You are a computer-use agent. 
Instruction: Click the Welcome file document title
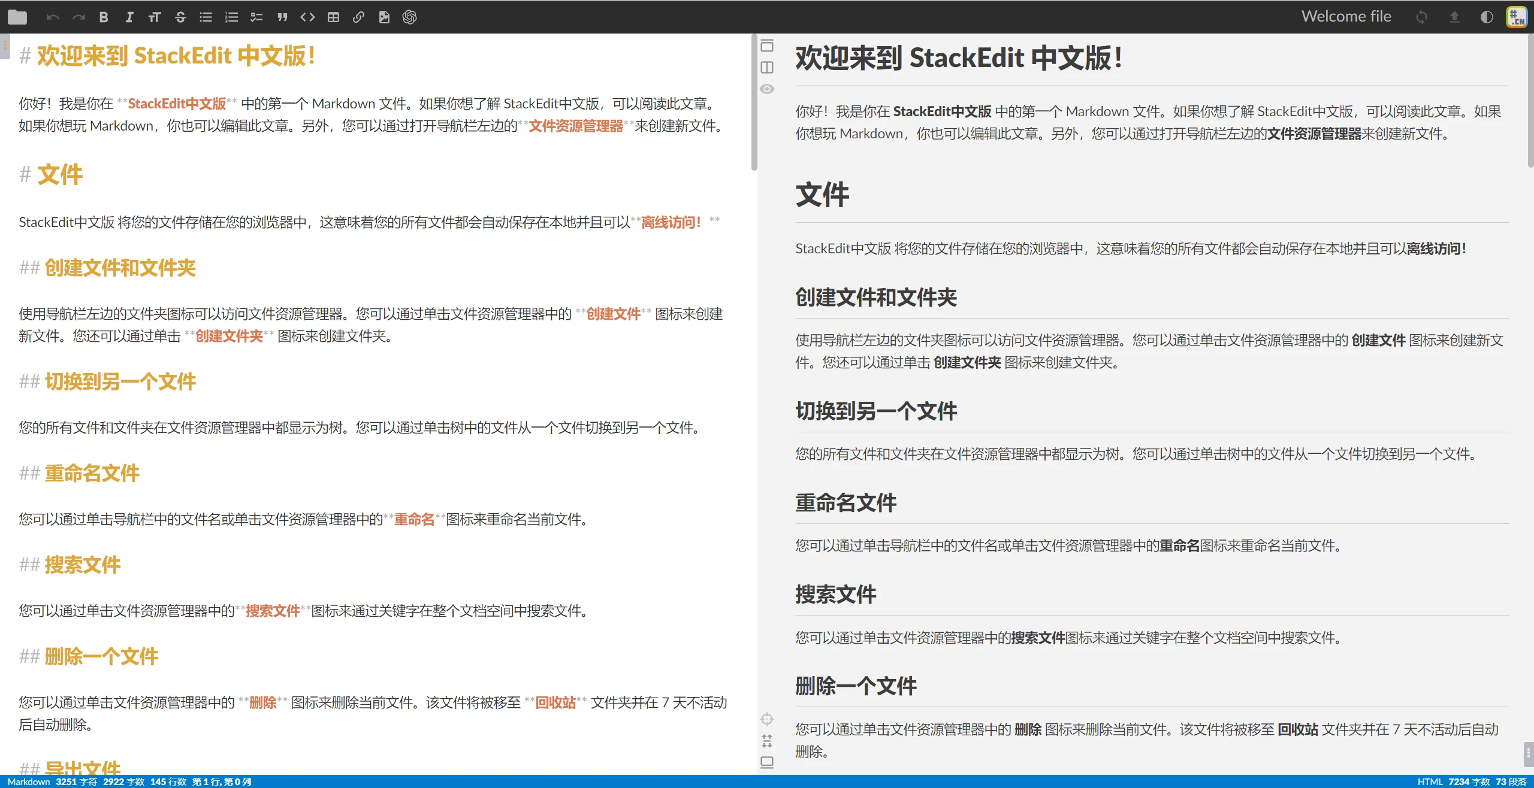tap(1346, 17)
